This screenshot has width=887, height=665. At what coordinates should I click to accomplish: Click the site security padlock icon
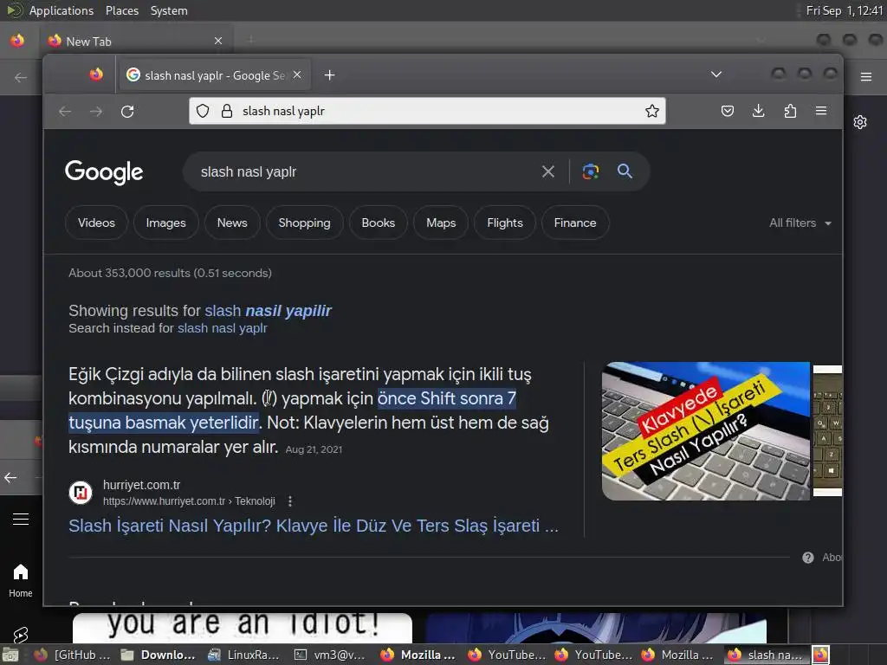[227, 111]
